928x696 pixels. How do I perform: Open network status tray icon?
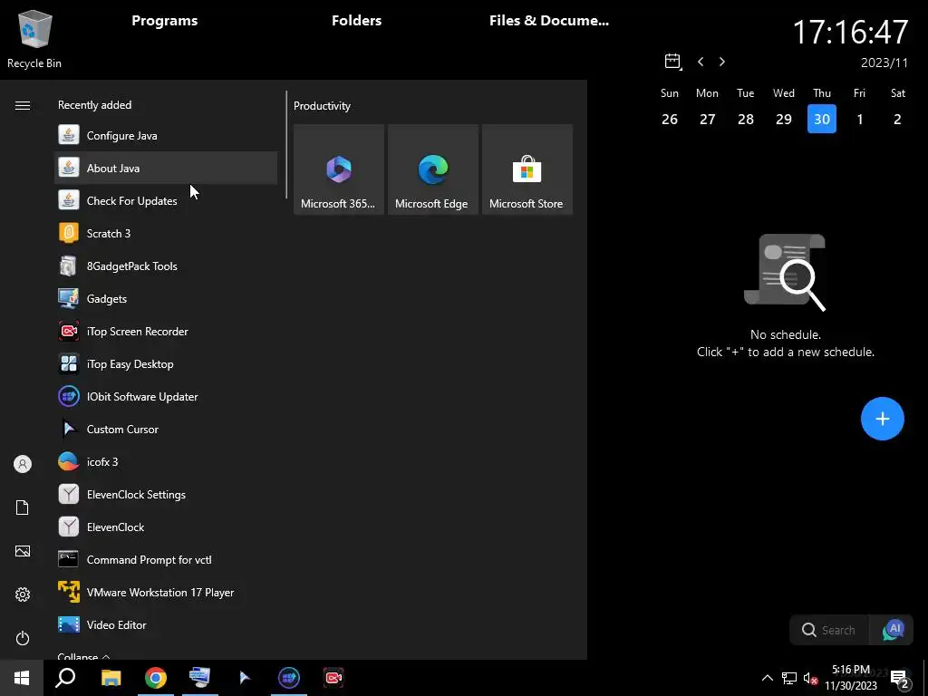pyautogui.click(x=789, y=678)
